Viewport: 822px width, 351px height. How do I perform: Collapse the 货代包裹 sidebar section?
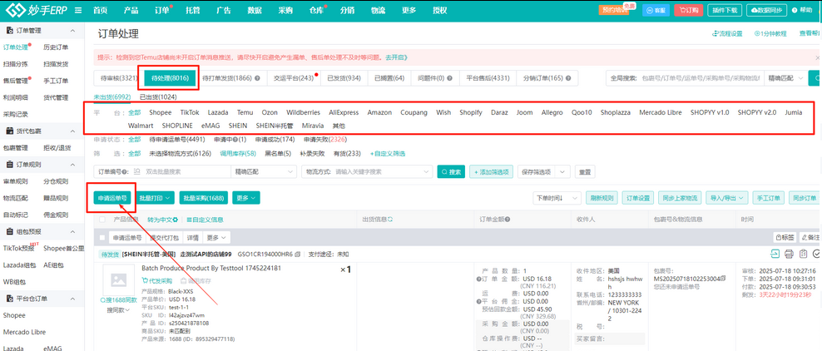(x=72, y=131)
